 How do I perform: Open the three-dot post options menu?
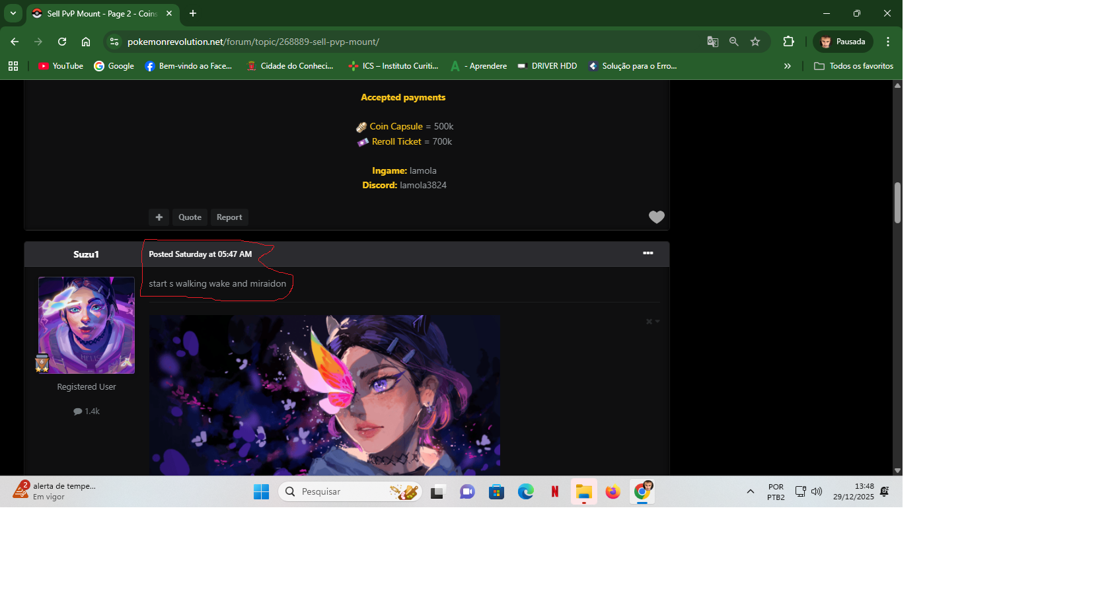647,254
